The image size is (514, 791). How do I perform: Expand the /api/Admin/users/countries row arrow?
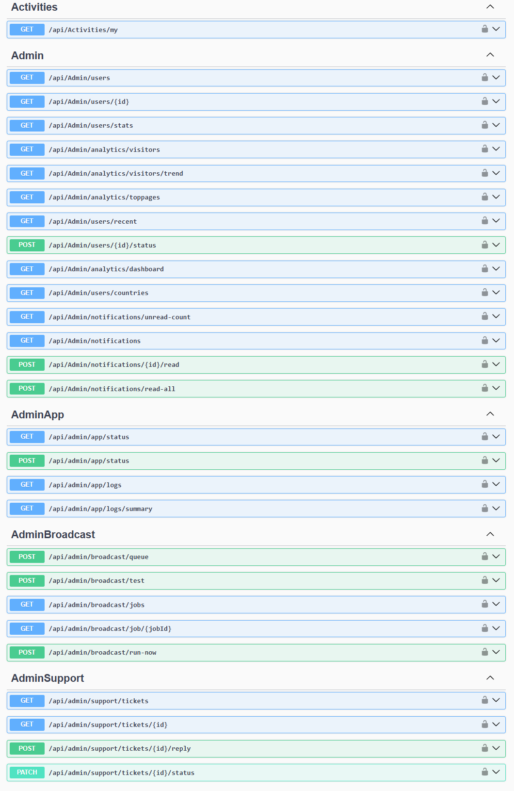pos(496,293)
